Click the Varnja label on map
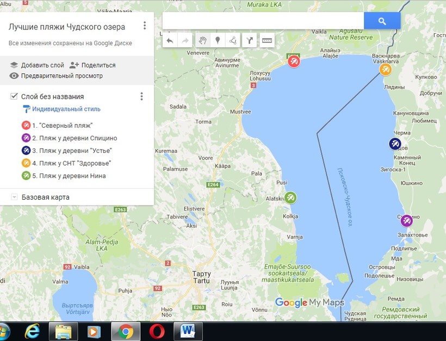This screenshot has height=341, width=446. 295,237
